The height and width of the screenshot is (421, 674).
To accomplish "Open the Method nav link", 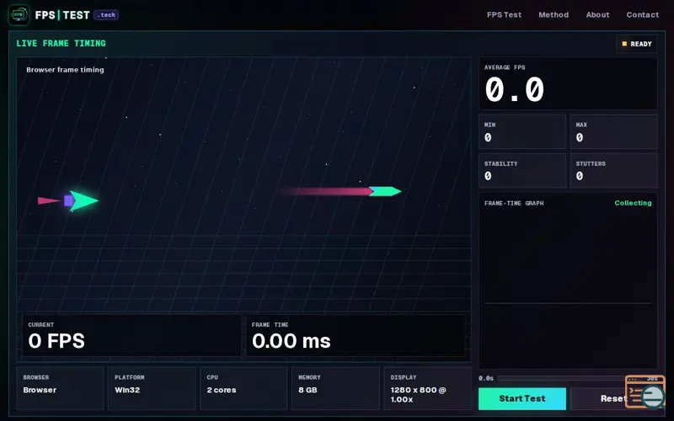I will (554, 14).
